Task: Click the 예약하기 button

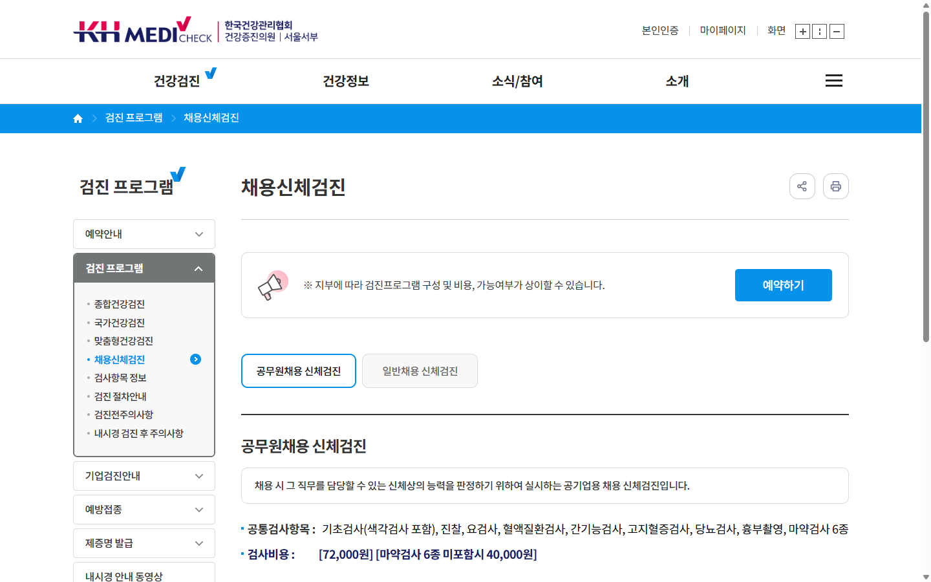Action: (x=784, y=285)
